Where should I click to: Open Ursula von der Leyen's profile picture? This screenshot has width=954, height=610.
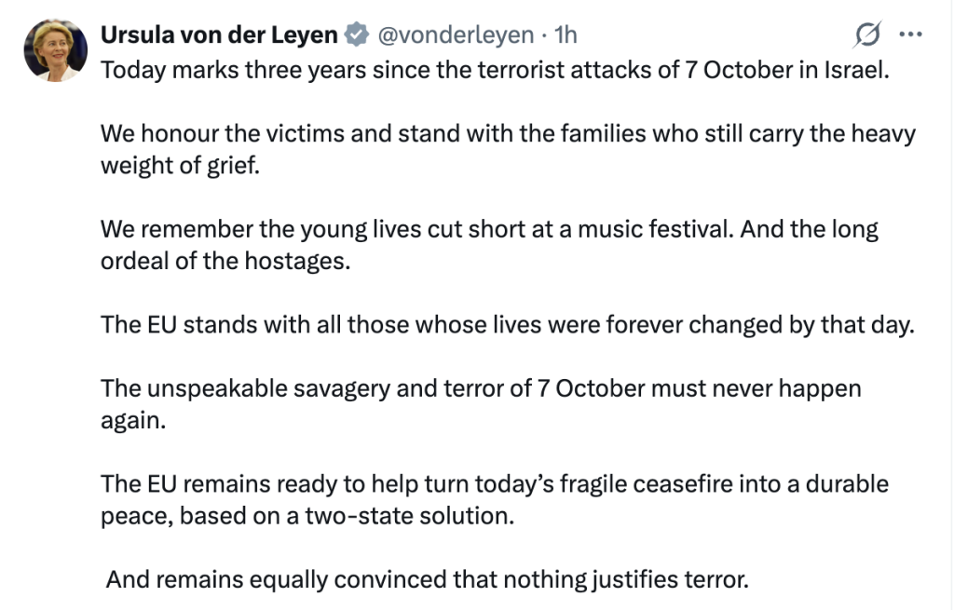coord(55,50)
